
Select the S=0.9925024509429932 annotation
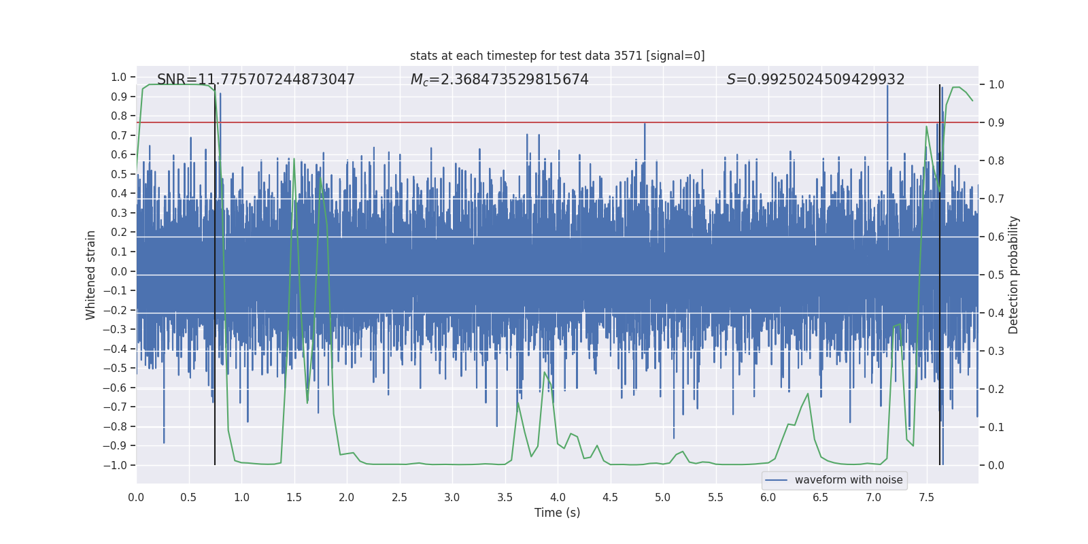tap(816, 80)
